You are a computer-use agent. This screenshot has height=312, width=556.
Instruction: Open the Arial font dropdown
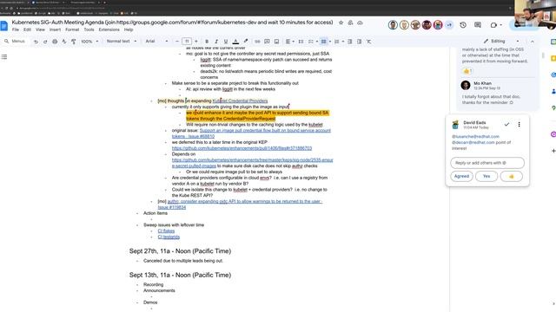(x=156, y=42)
